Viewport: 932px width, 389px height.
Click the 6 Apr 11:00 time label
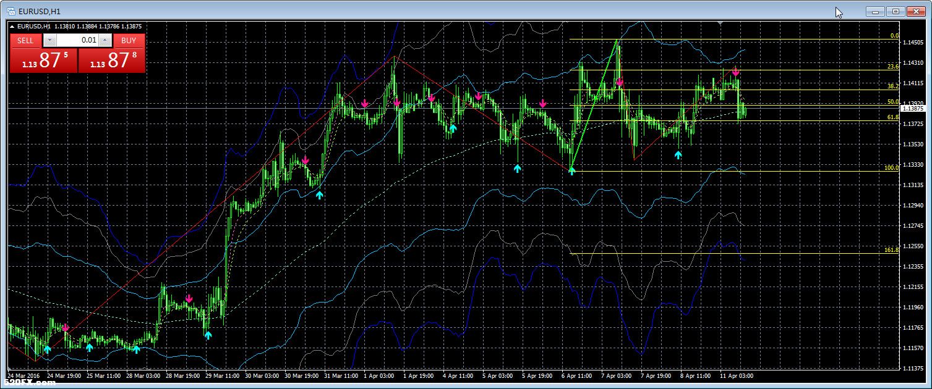point(577,375)
